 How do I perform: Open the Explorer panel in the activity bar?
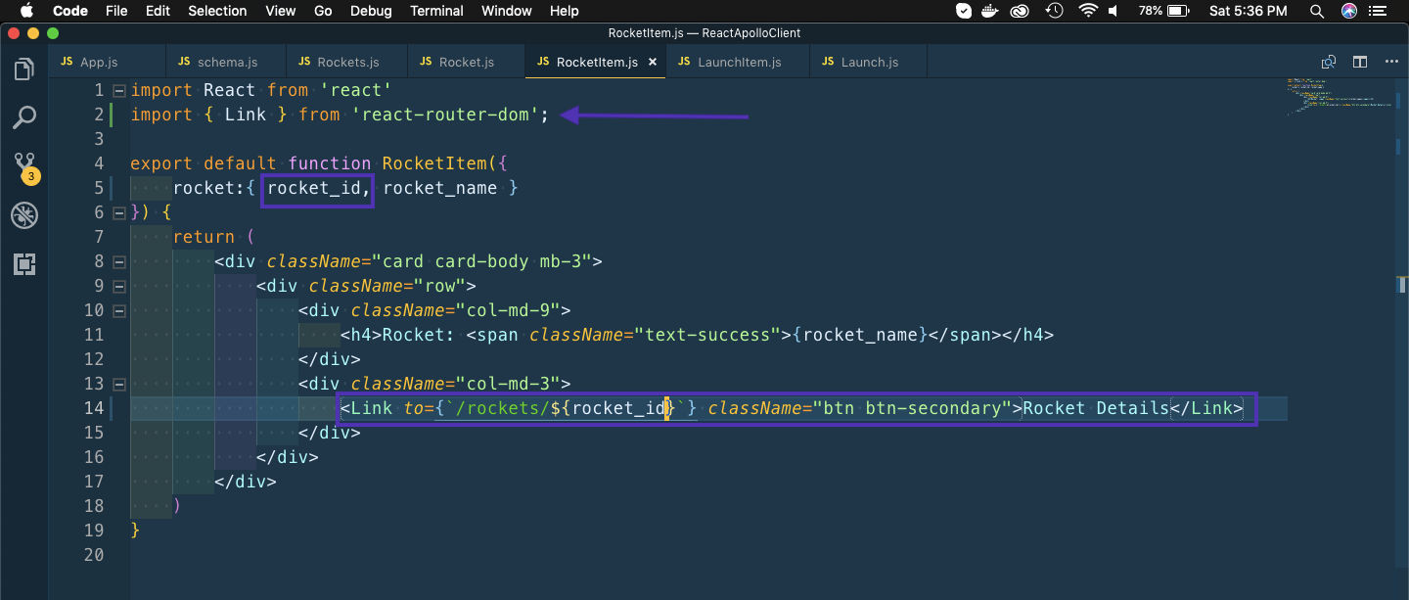(x=24, y=70)
